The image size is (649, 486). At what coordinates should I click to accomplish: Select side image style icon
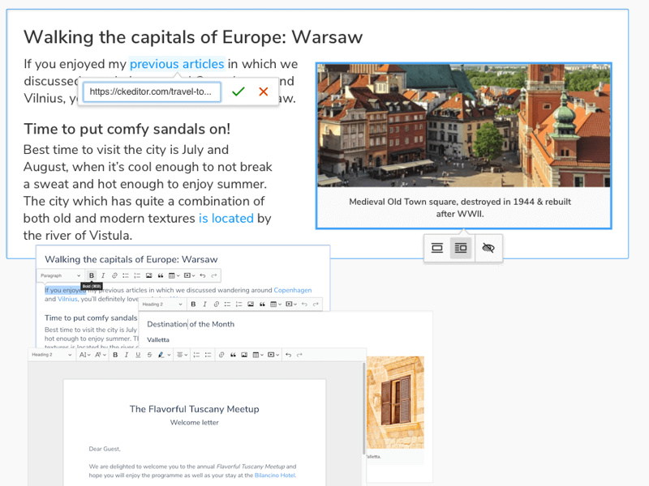pyautogui.click(x=461, y=248)
